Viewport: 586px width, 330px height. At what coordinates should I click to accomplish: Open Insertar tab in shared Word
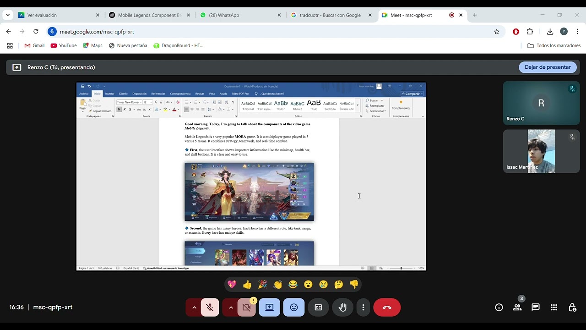pos(110,93)
